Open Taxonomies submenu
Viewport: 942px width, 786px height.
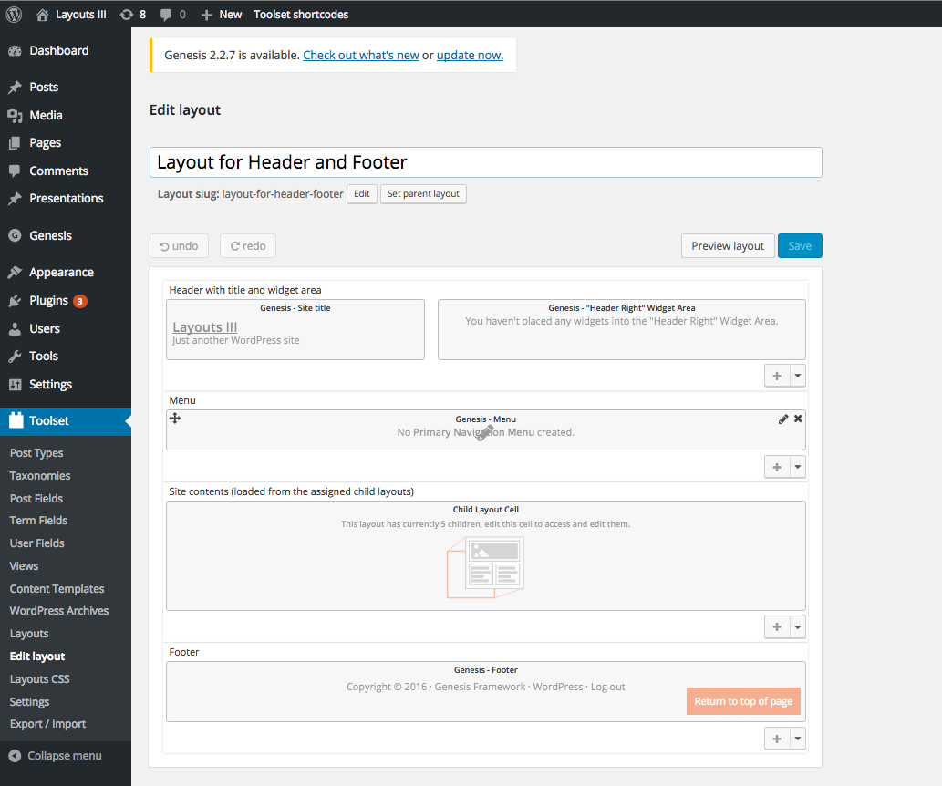coord(39,475)
